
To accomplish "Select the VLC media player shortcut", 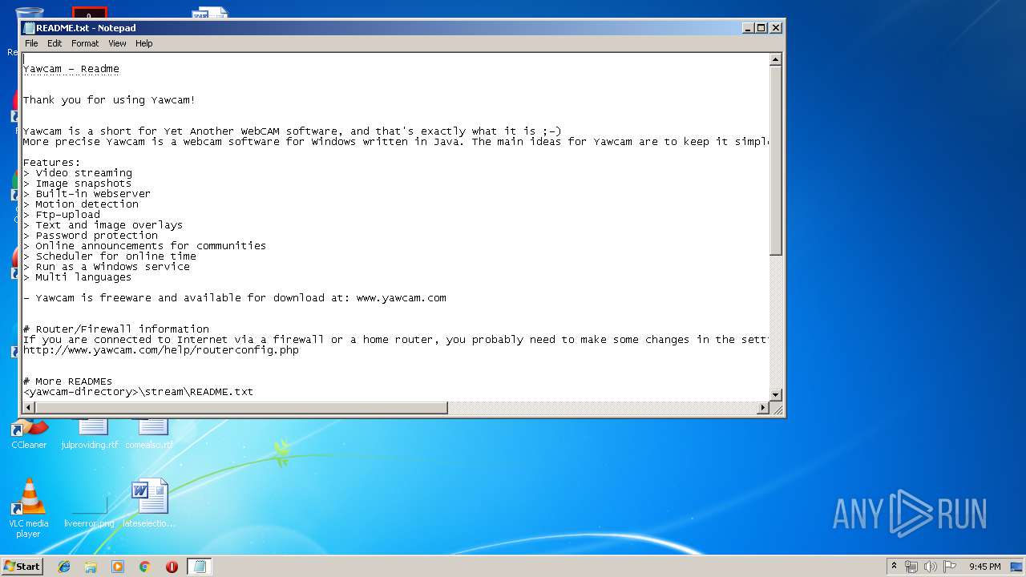I will 29,508.
